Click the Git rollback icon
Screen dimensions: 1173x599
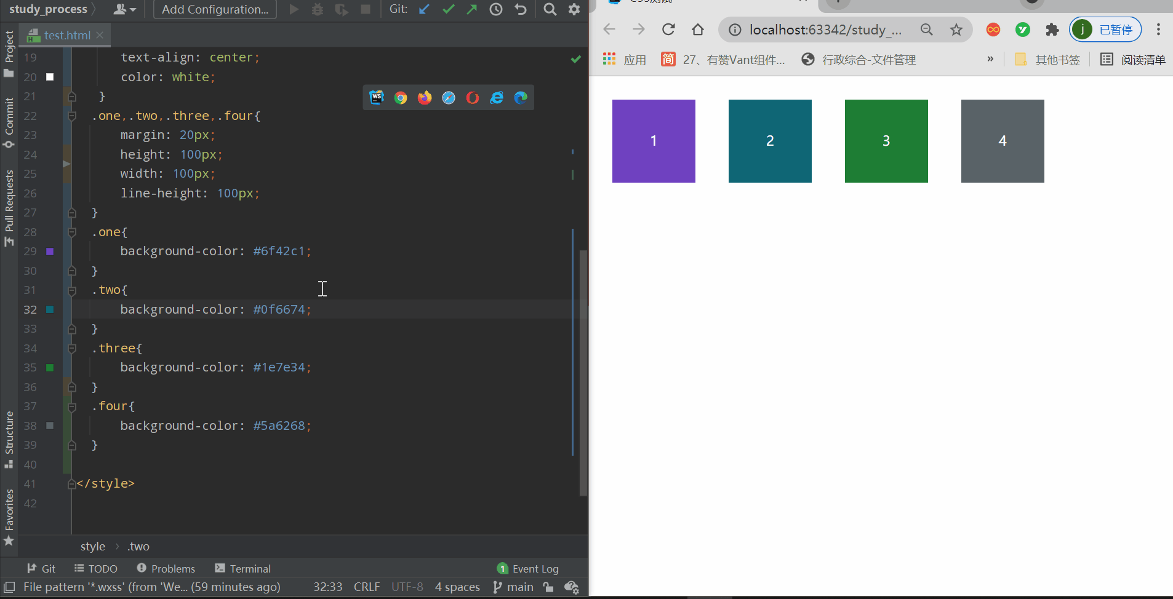(521, 9)
